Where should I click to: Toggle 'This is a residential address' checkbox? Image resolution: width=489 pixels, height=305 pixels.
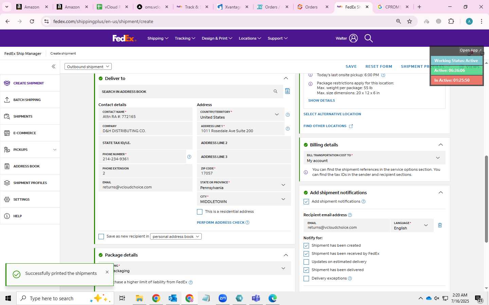coord(200,212)
